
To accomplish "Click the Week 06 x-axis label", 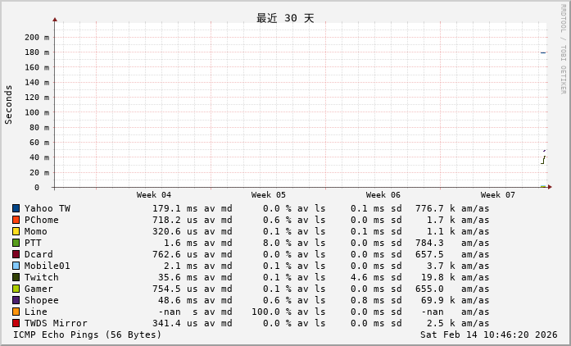I will click(383, 195).
